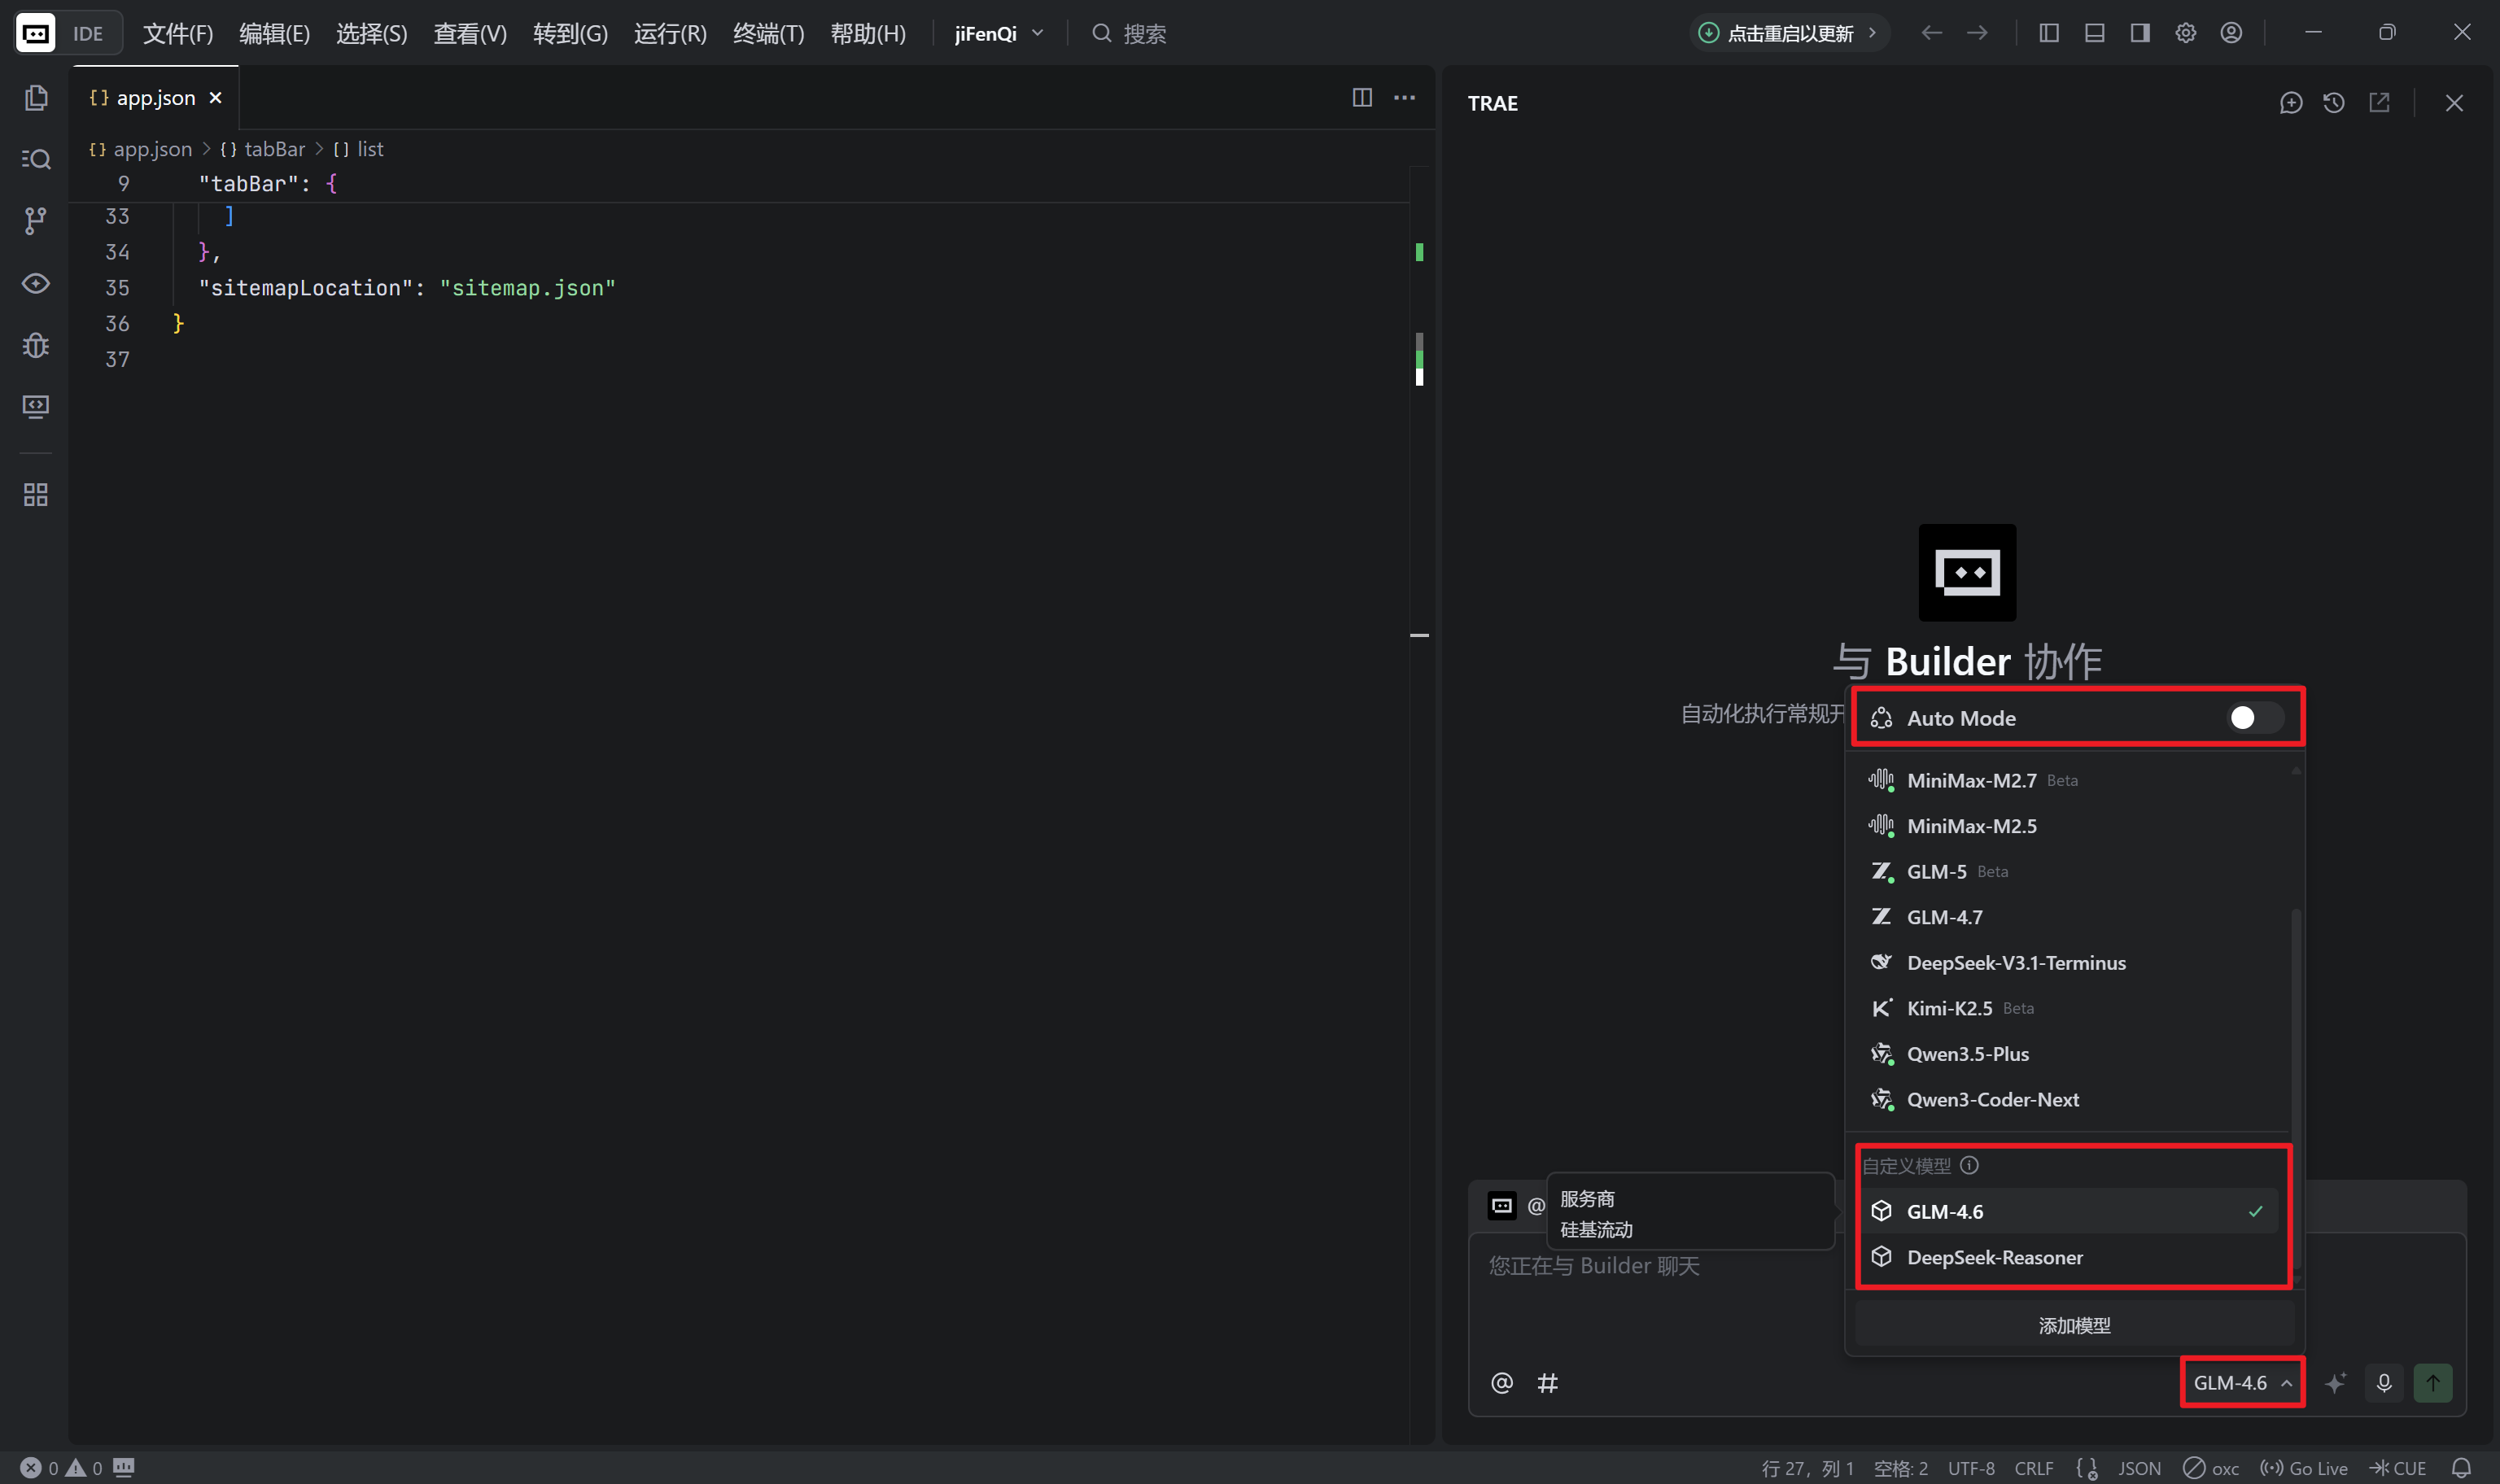Click the JSON language mode indicator
Screen dimensions: 2500x1484
pyautogui.click(x=2139, y=1468)
